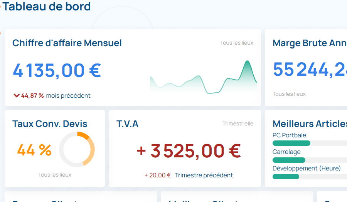Click the + 3 525,00 € T.V.A amount

[x=189, y=150]
